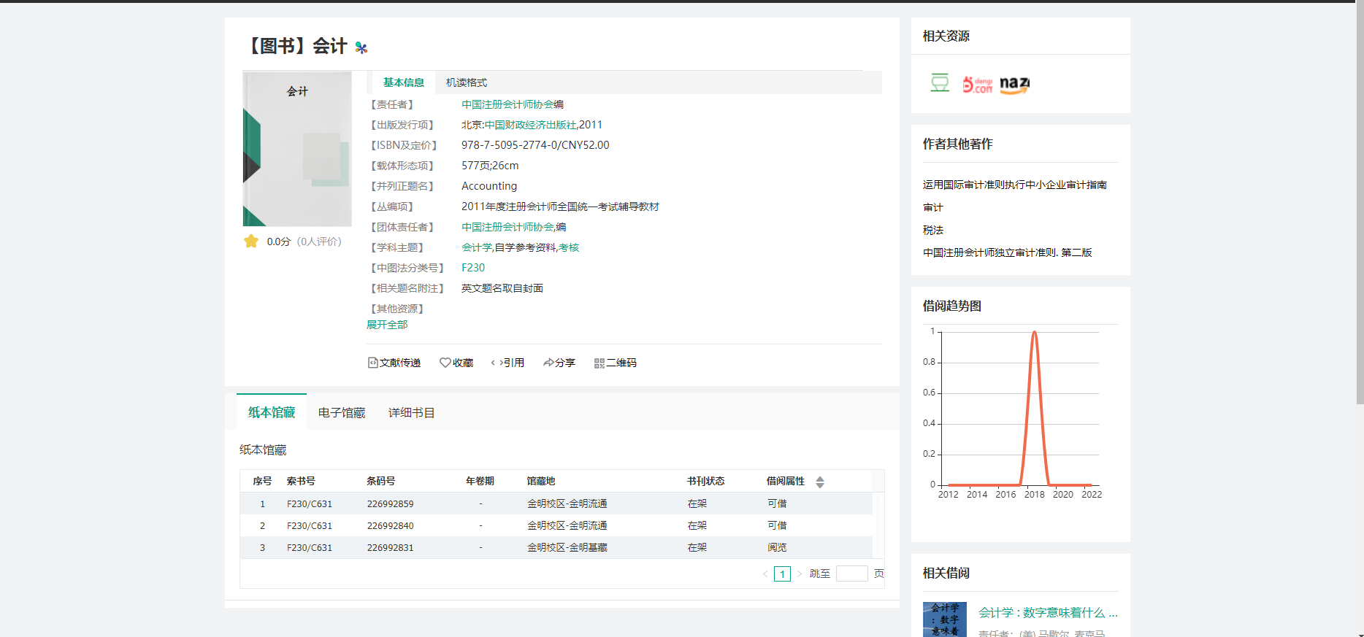1364x637 pixels.
Task: Click the heart icon to 收藏 book
Action: (445, 363)
